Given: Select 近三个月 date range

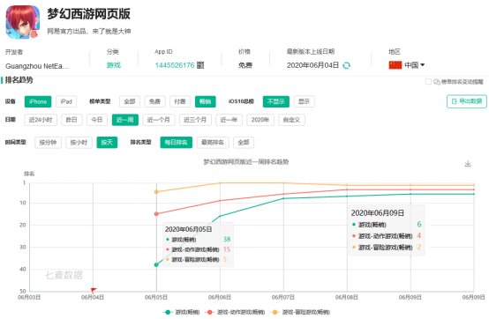Looking at the screenshot, I should pos(195,120).
